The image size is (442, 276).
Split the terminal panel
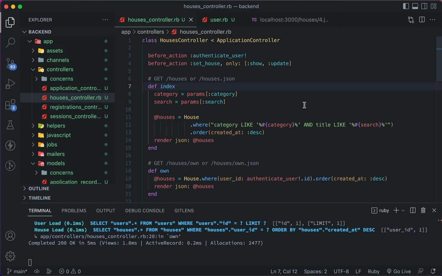pyautogui.click(x=413, y=210)
